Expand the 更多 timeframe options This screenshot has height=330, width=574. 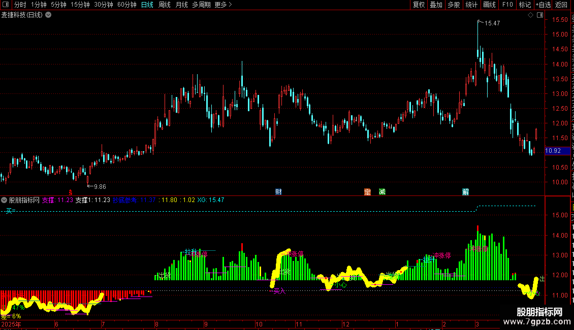point(223,5)
